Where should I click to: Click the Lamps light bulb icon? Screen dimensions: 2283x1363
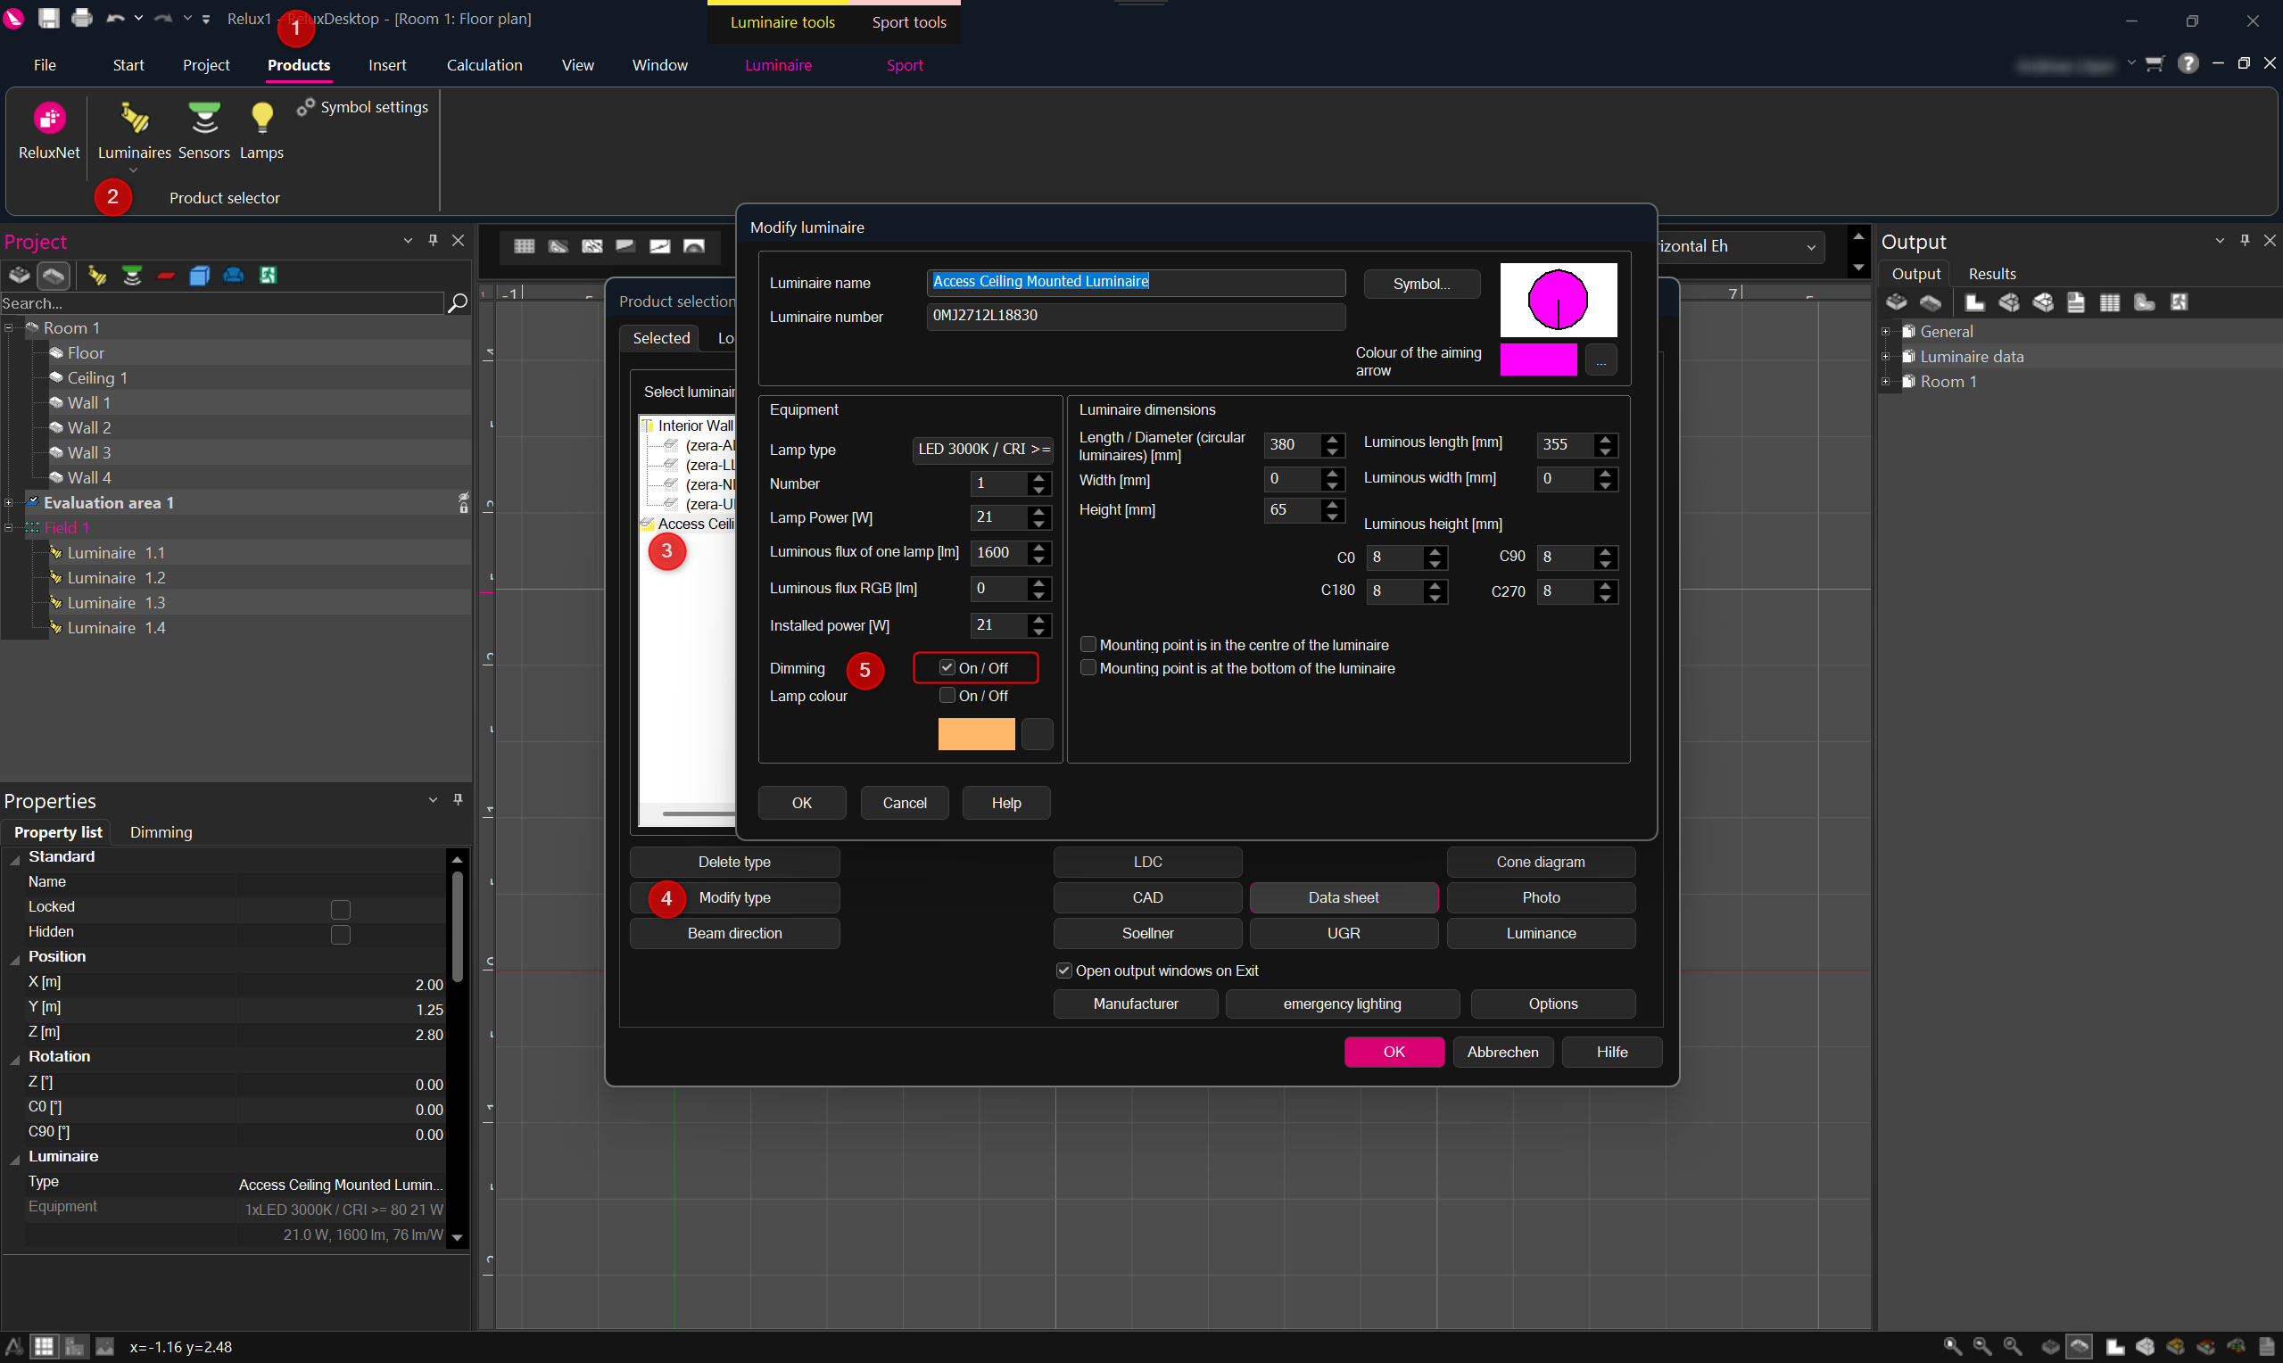[261, 119]
